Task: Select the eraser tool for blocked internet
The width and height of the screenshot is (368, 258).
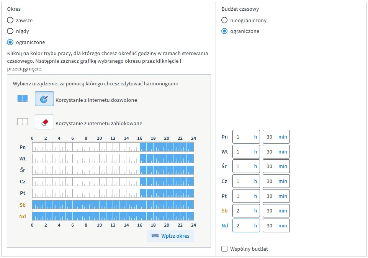Action: 44,122
